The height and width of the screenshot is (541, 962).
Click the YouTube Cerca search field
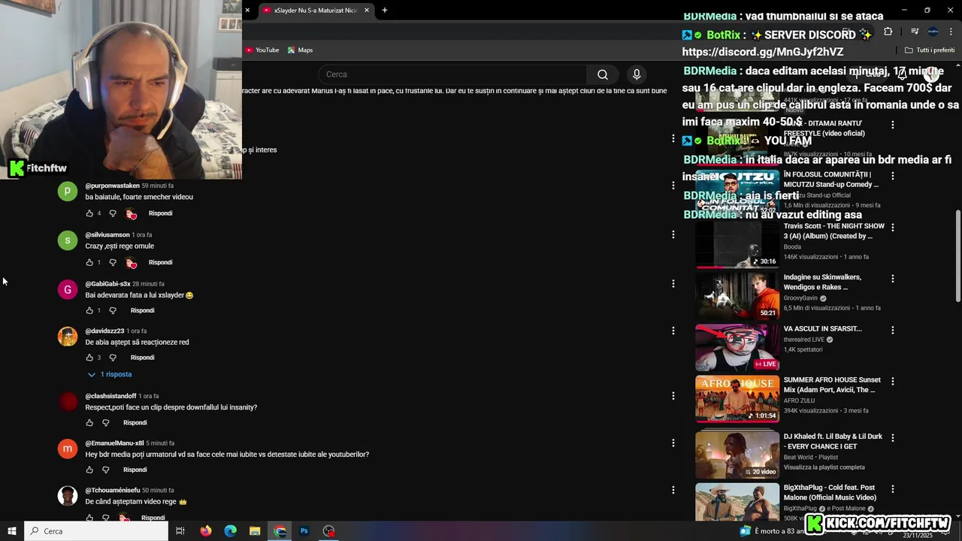453,74
